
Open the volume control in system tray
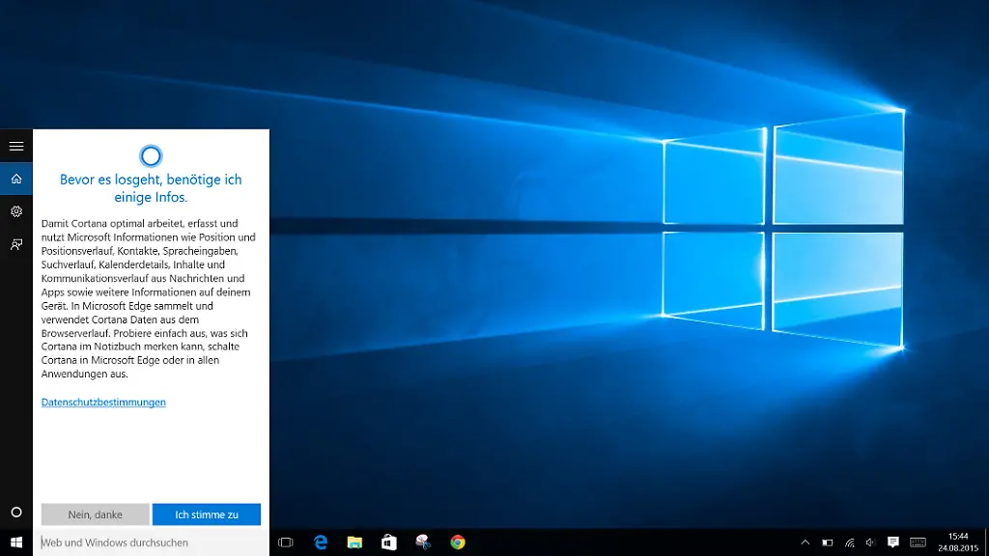pyautogui.click(x=870, y=542)
